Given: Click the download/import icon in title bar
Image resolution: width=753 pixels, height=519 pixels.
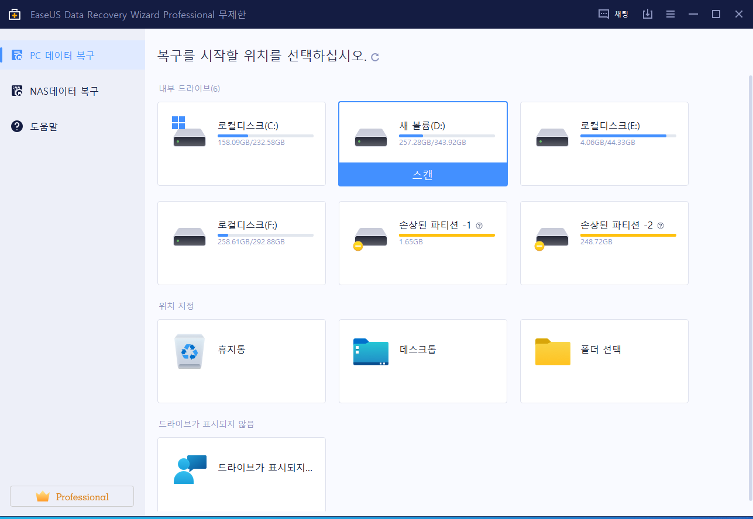Looking at the screenshot, I should point(647,14).
